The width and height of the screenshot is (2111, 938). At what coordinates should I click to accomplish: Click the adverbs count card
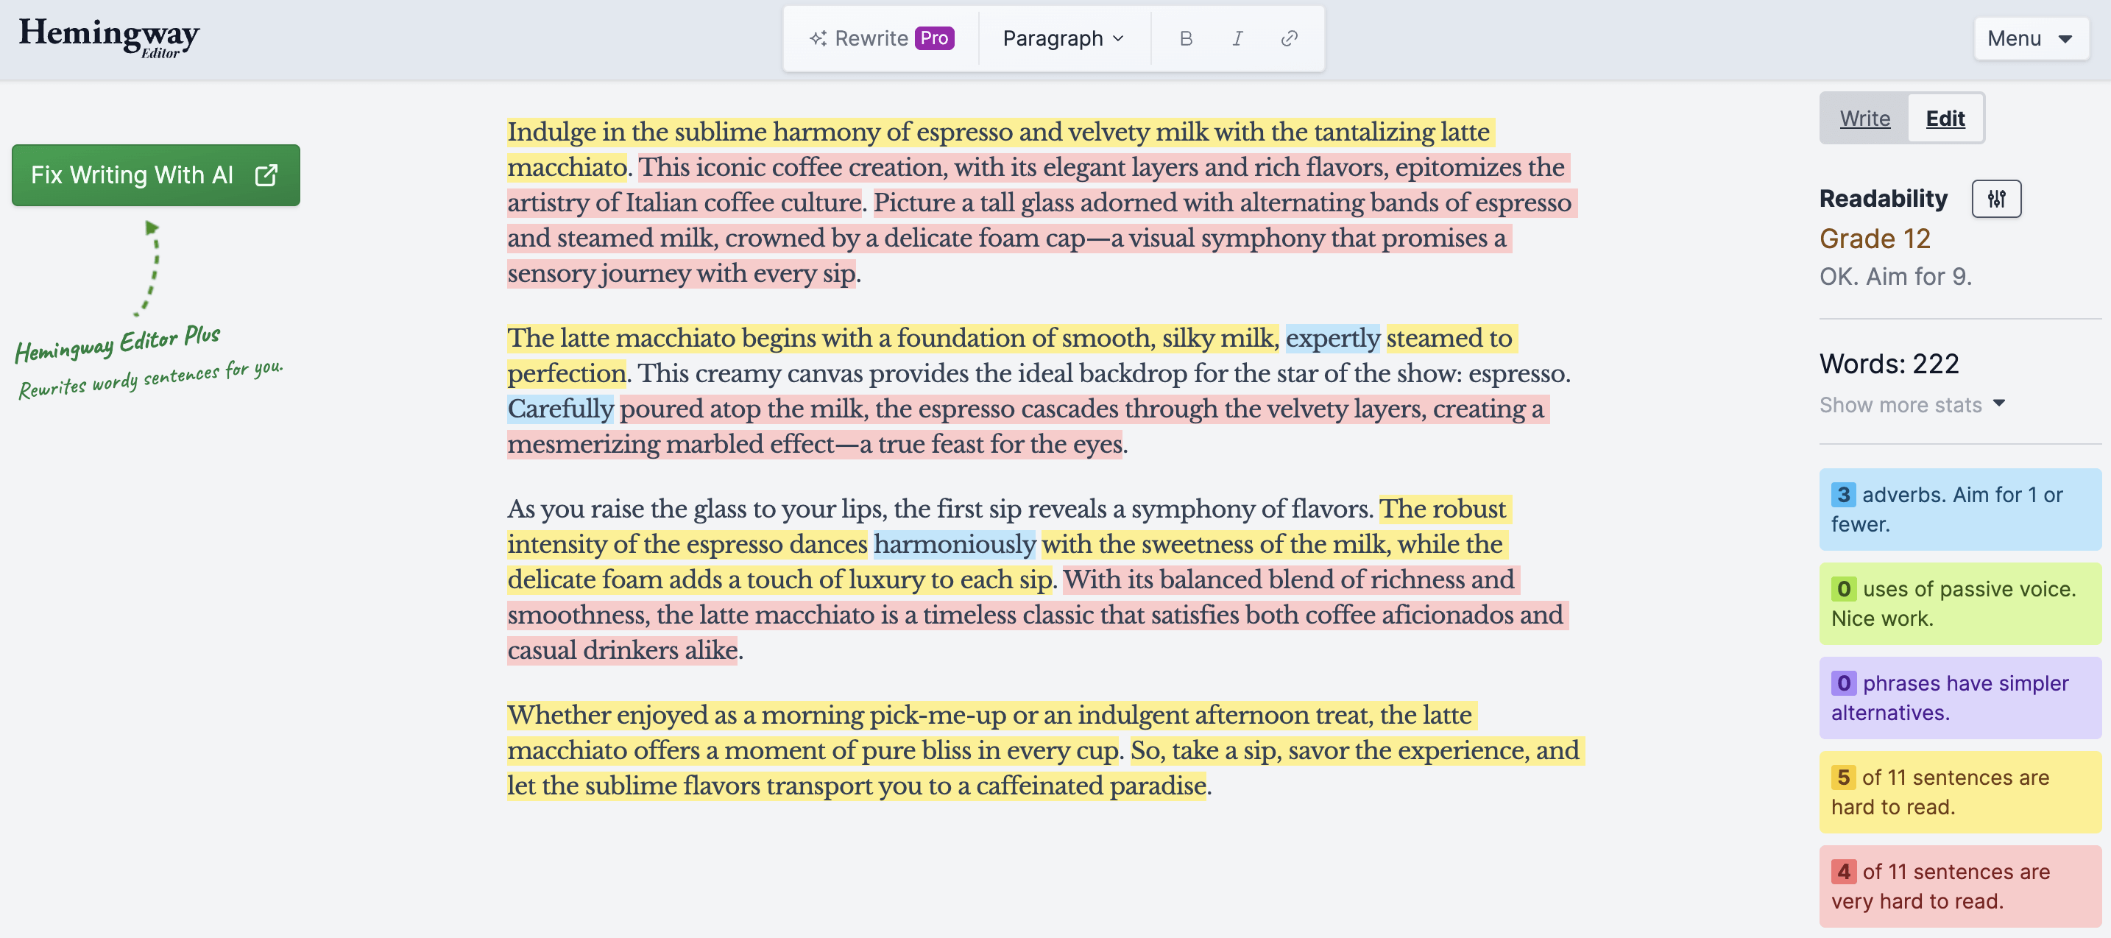coord(1959,509)
